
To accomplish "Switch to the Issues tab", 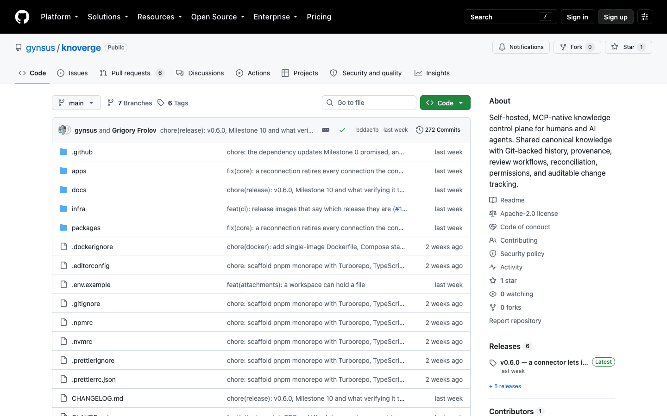I will pos(72,73).
